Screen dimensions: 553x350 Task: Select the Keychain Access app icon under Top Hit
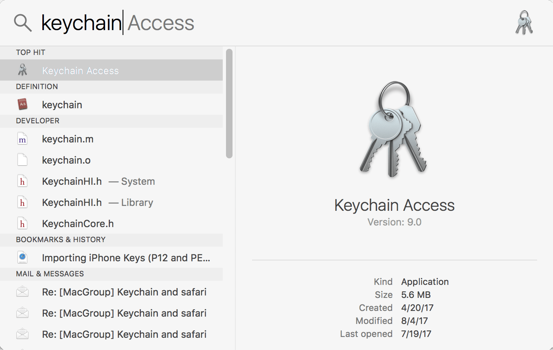[22, 70]
